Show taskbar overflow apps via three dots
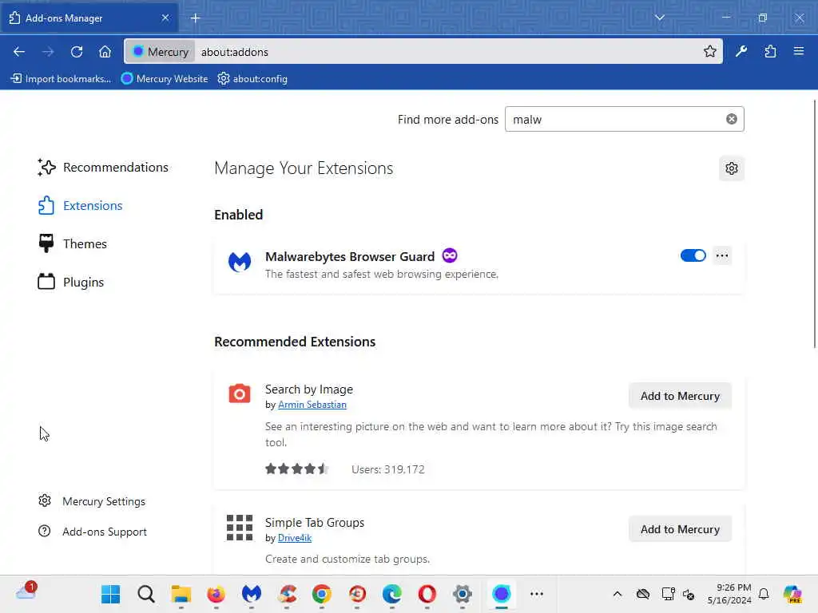Viewport: 818px width, 613px height. (536, 594)
